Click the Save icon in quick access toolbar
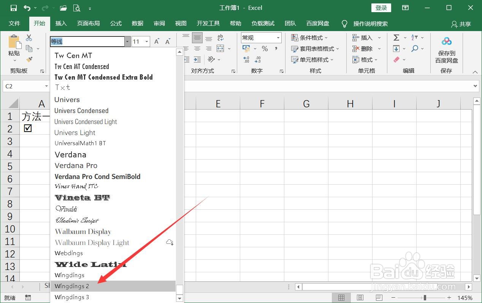This screenshot has height=303, width=482. pos(14,8)
